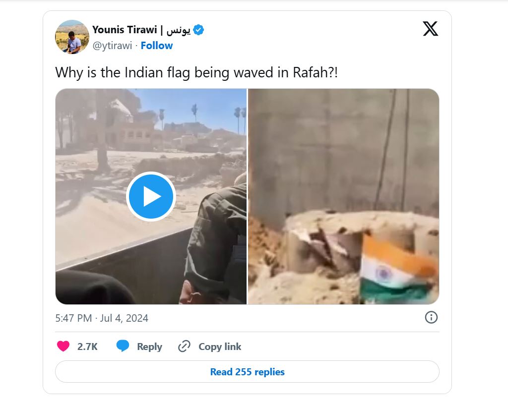
Task: Open the left Rafah street video frame
Action: click(151, 196)
